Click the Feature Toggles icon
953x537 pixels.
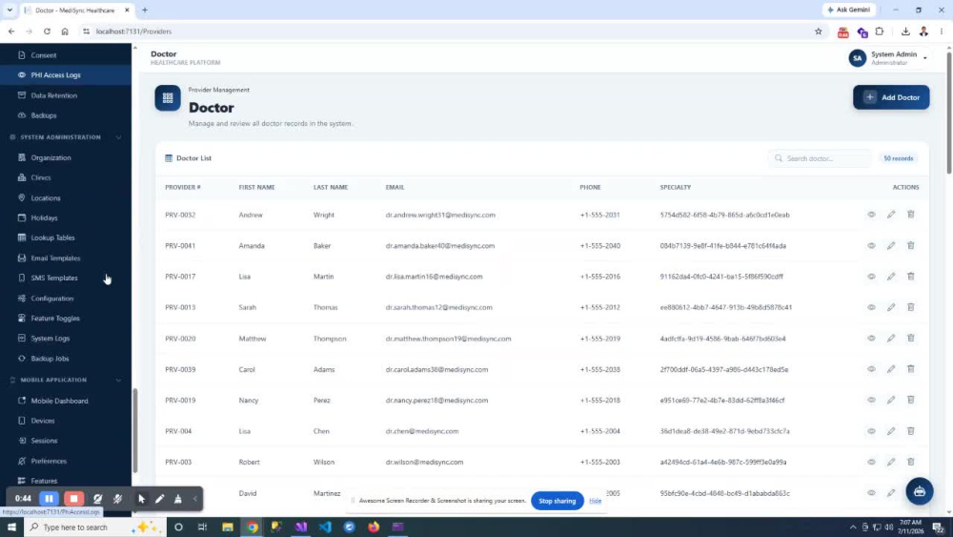pyautogui.click(x=22, y=318)
